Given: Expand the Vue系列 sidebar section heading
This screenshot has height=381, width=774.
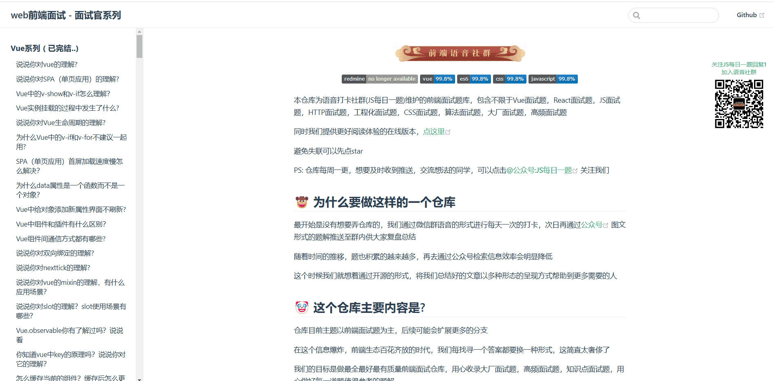Looking at the screenshot, I should point(44,48).
